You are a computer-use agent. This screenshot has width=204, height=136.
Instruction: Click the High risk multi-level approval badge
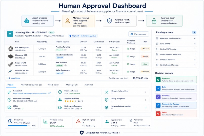83,36
